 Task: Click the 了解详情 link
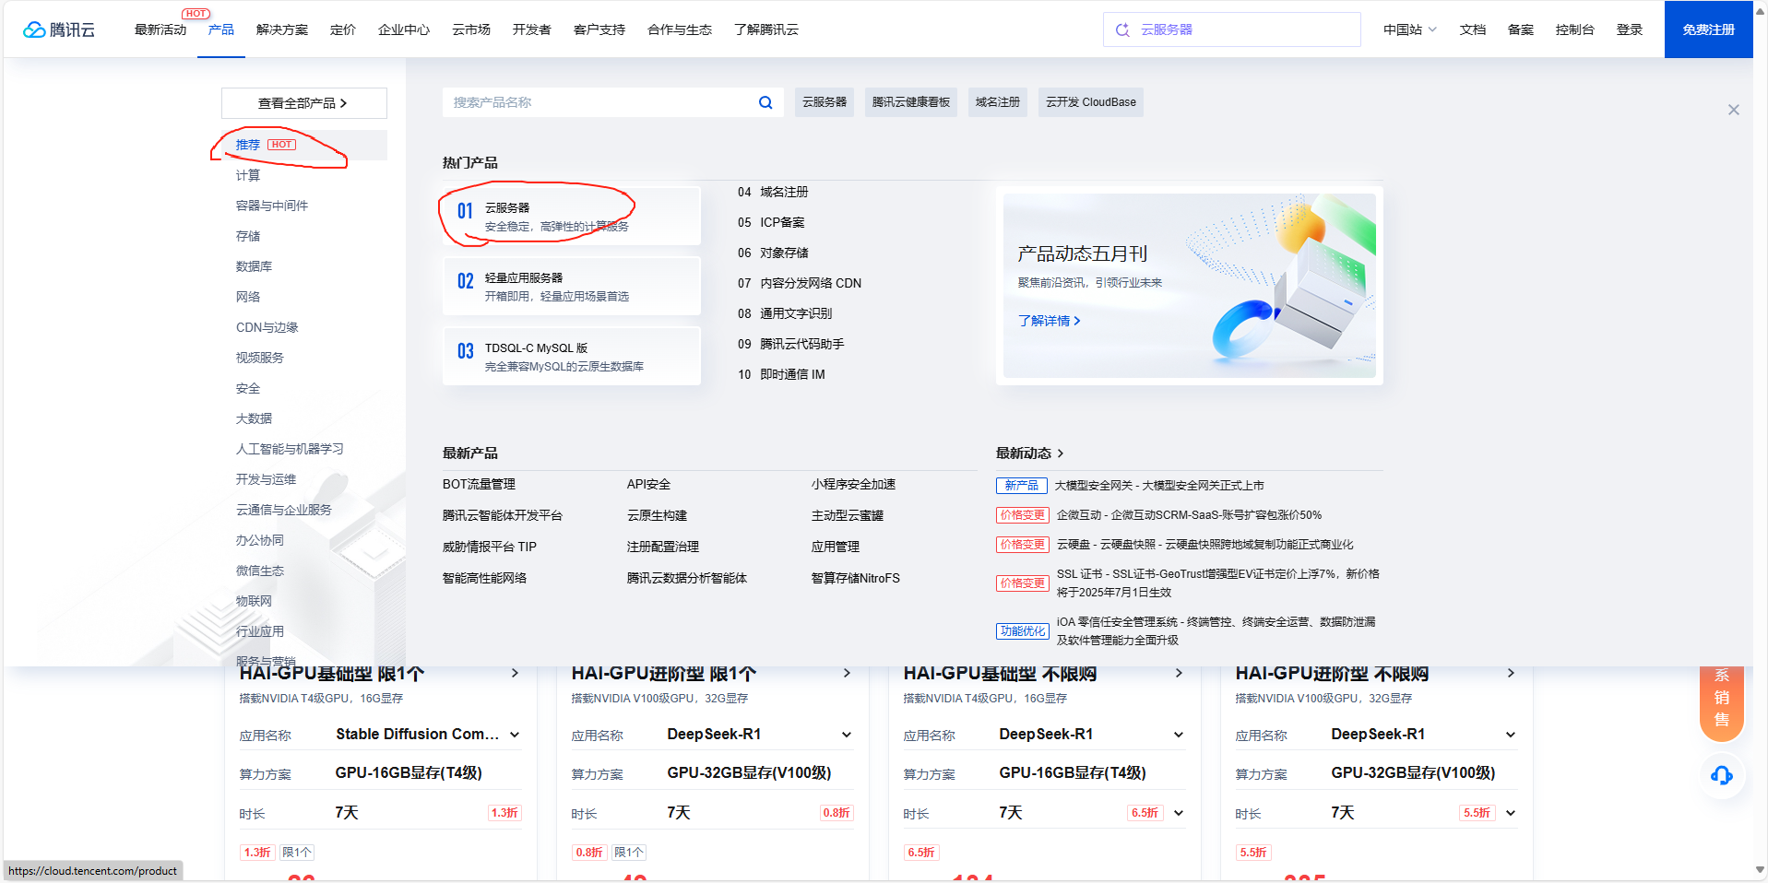[x=1050, y=321]
